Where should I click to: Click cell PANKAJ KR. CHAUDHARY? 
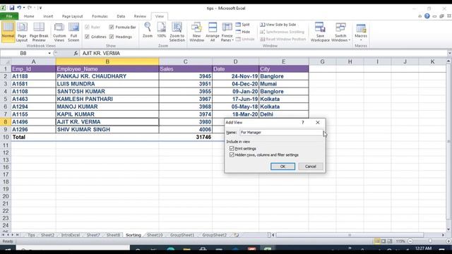click(x=107, y=76)
